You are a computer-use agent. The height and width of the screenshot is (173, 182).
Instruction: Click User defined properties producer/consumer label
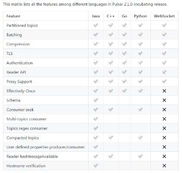[x=45, y=147]
